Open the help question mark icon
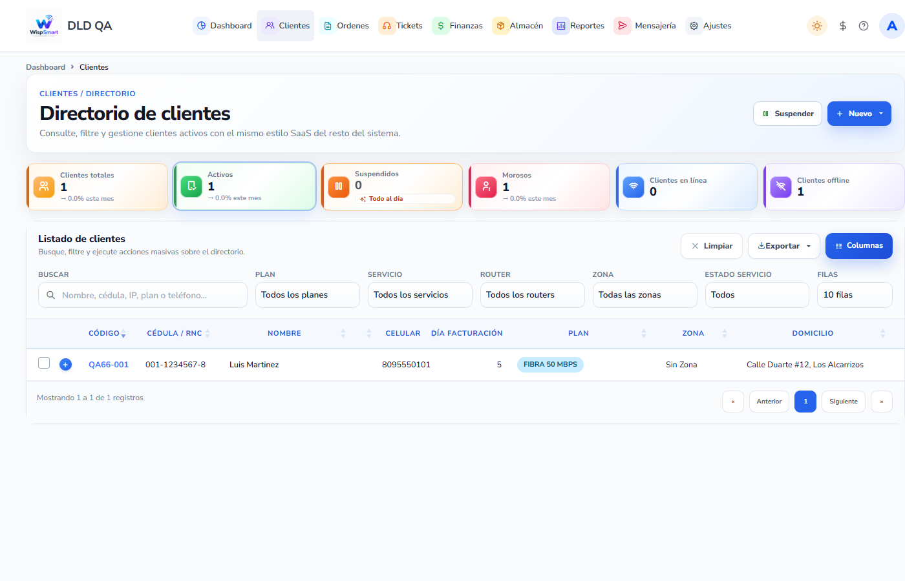Viewport: 905px width, 581px height. point(864,26)
